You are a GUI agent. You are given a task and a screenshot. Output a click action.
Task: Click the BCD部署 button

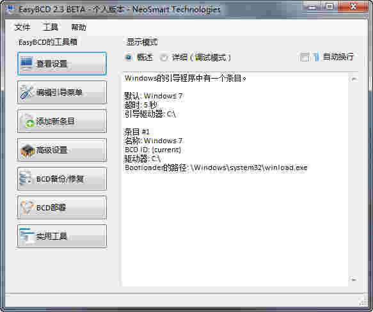62,208
